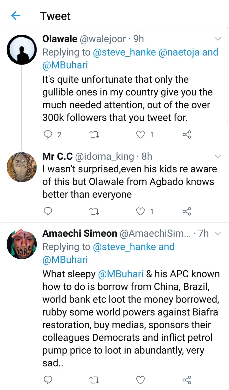Expand options menu on Amaechi Simeon's tweet
229x390 pixels.
218,233
